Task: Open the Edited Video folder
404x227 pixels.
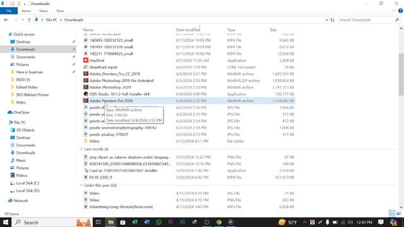Action: click(27, 87)
